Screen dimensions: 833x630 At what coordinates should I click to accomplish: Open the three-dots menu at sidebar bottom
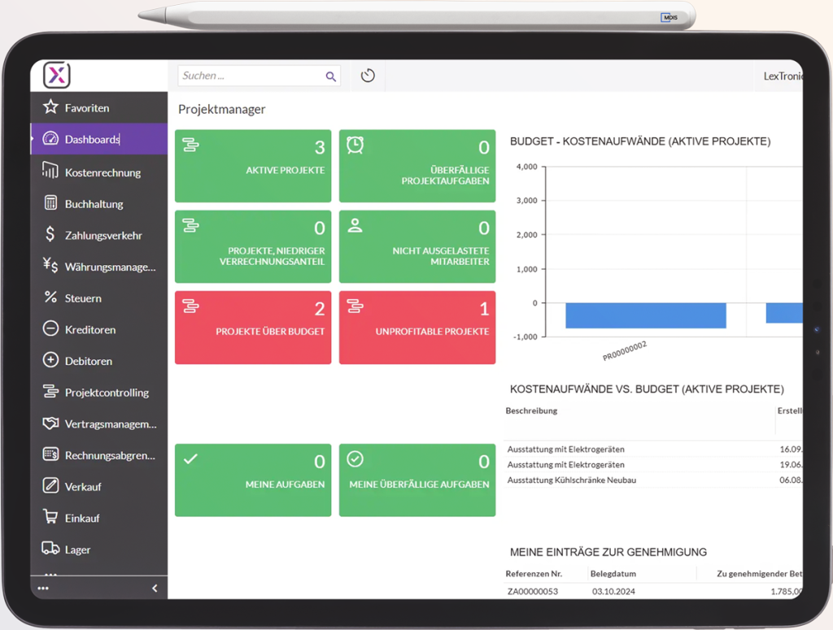43,588
